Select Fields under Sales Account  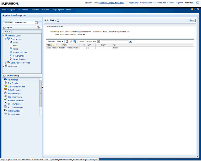click(x=15, y=42)
